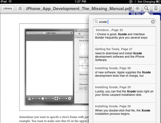Open result 'When you double-click that file'
Image resolution: width=161 pixels, height=123 pixels.
click(x=124, y=112)
